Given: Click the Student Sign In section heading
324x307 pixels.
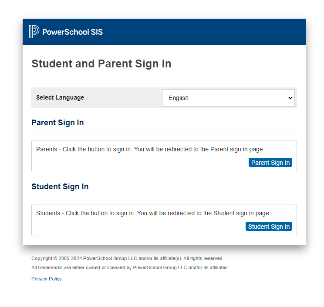Looking at the screenshot, I should coord(60,187).
